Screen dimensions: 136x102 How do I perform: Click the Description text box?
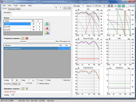tap(41, 14)
